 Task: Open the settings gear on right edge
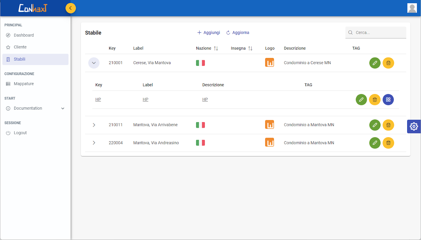414,126
